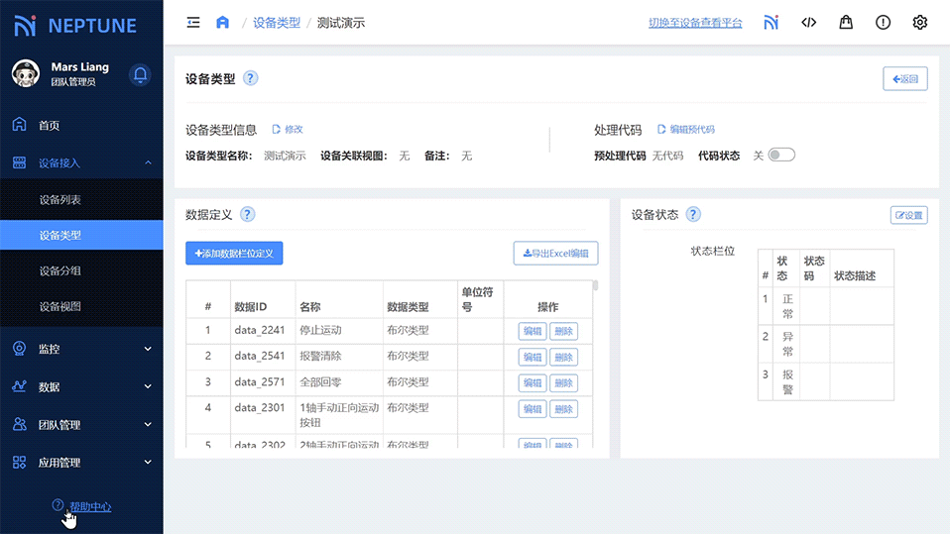Image resolution: width=950 pixels, height=534 pixels.
Task: Click 添加数据栏位定义 button
Action: (234, 254)
